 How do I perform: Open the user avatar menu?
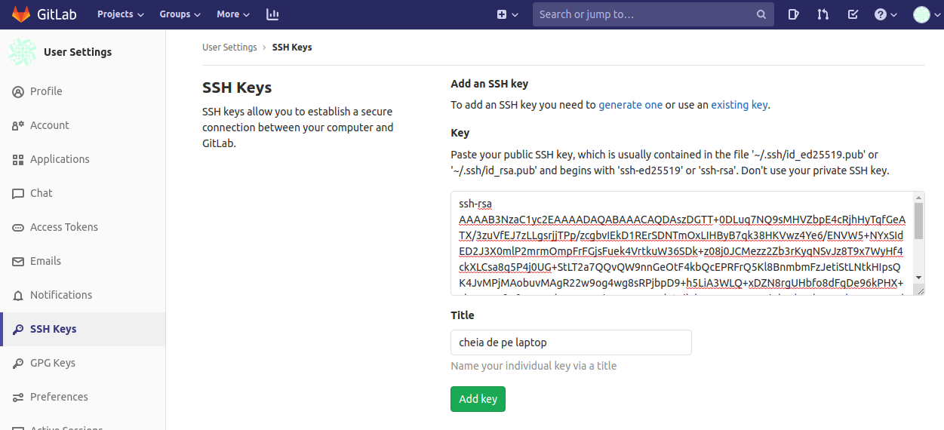coord(925,14)
